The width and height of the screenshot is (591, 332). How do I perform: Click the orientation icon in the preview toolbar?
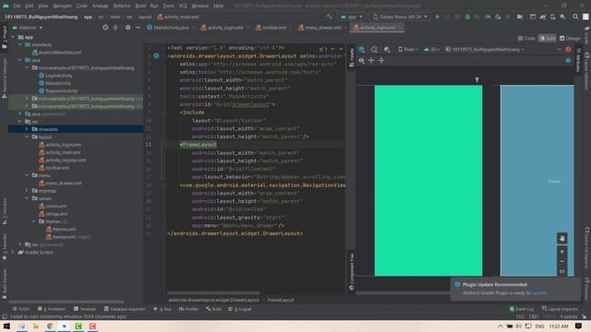click(x=374, y=49)
